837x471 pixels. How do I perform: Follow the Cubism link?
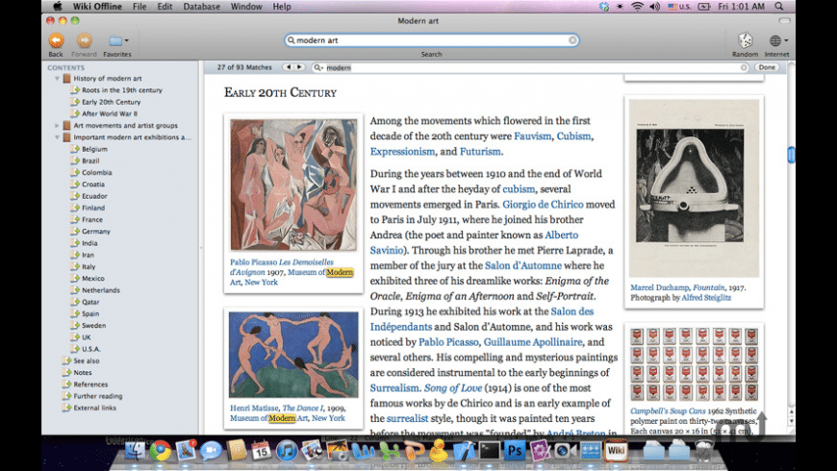tap(573, 136)
